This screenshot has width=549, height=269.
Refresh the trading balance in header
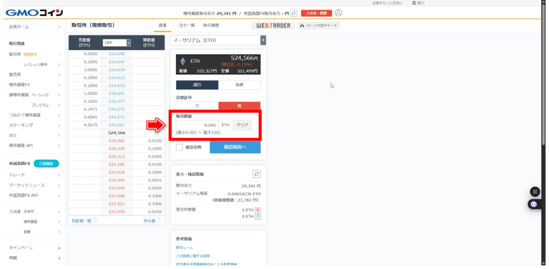293,13
